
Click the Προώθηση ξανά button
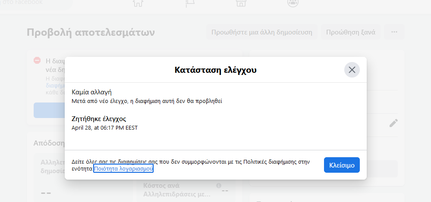[x=351, y=32]
